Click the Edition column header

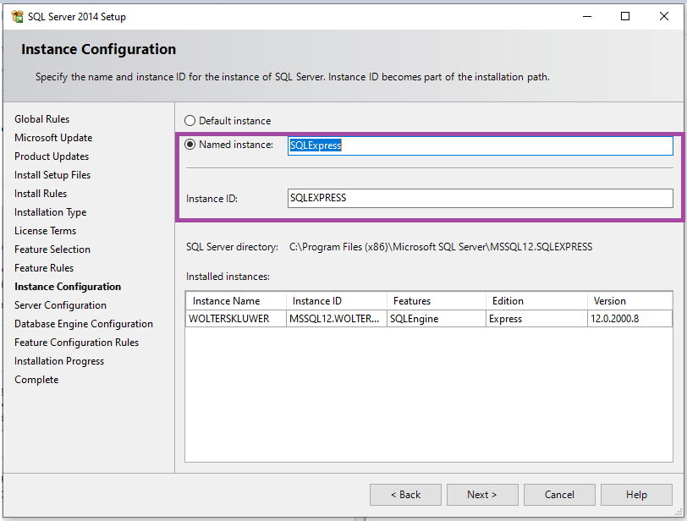536,301
